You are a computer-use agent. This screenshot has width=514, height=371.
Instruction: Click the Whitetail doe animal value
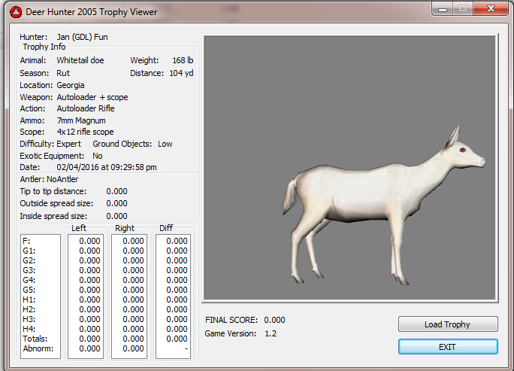coord(81,60)
